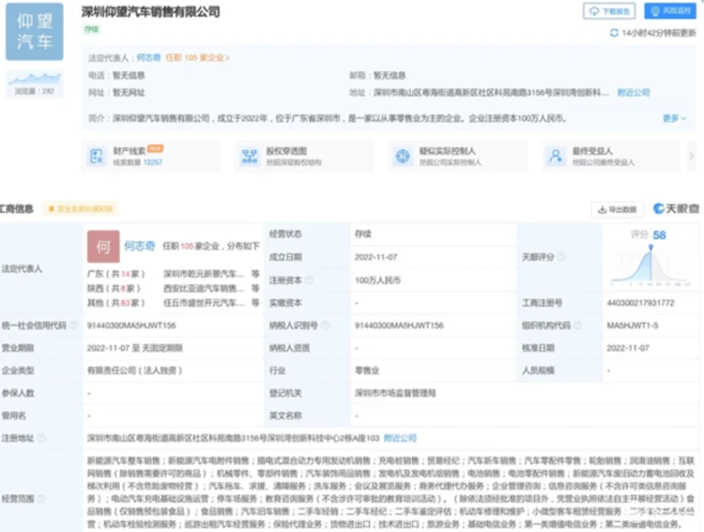Click the 疑似实际控制人 icon

click(403, 156)
